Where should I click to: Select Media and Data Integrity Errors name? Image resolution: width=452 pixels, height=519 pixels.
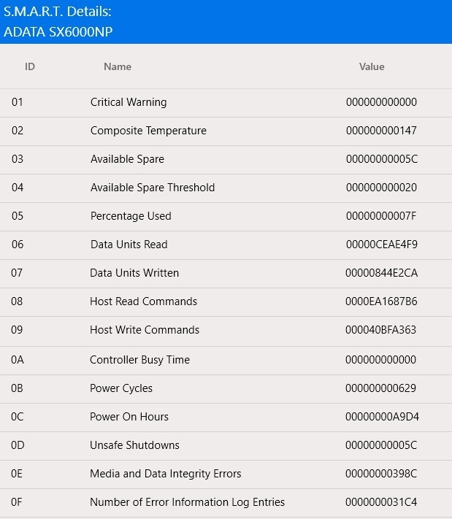point(166,473)
